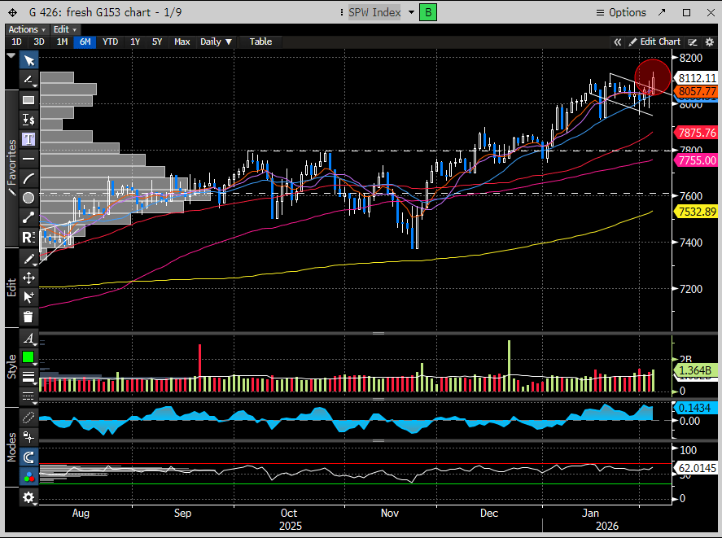
Task: Pick the line segment tool
Action: [28, 217]
